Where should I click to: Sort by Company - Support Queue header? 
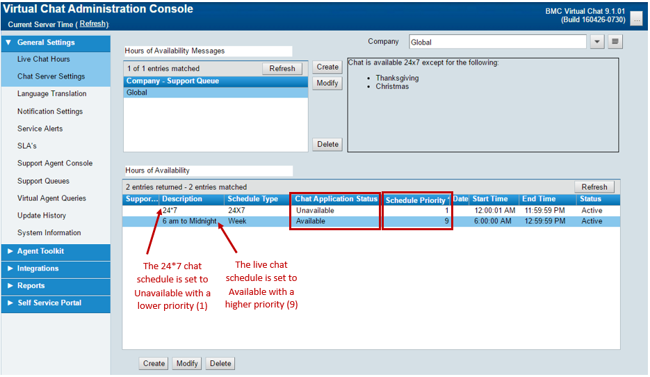click(216, 81)
